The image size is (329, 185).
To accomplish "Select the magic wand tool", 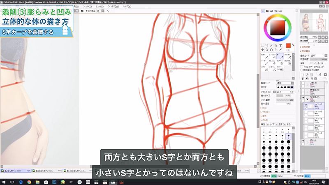I will coord(271,45).
